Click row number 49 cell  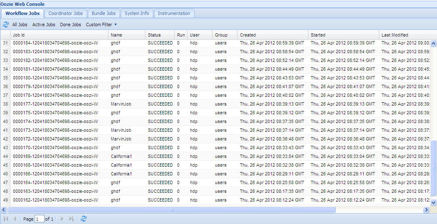(x=5, y=200)
